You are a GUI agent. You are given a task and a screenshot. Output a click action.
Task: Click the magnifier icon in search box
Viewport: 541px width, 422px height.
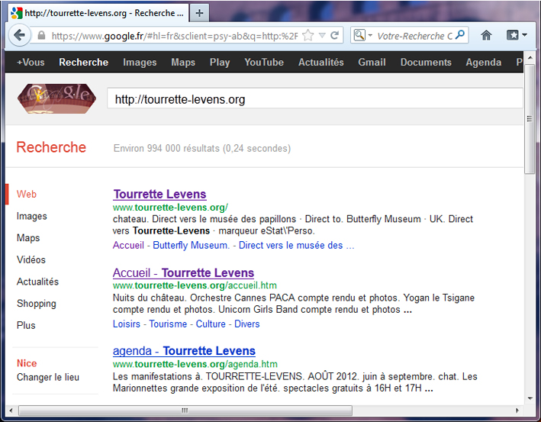click(x=460, y=35)
